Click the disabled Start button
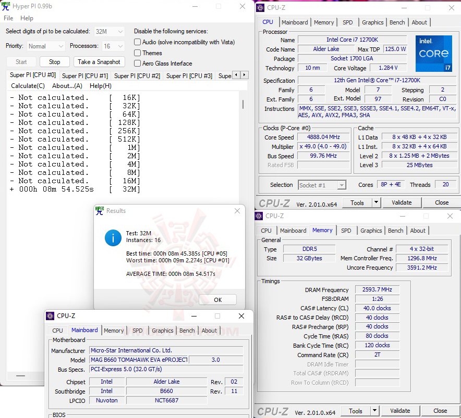Image resolution: width=461 pixels, height=418 pixels. point(21,61)
